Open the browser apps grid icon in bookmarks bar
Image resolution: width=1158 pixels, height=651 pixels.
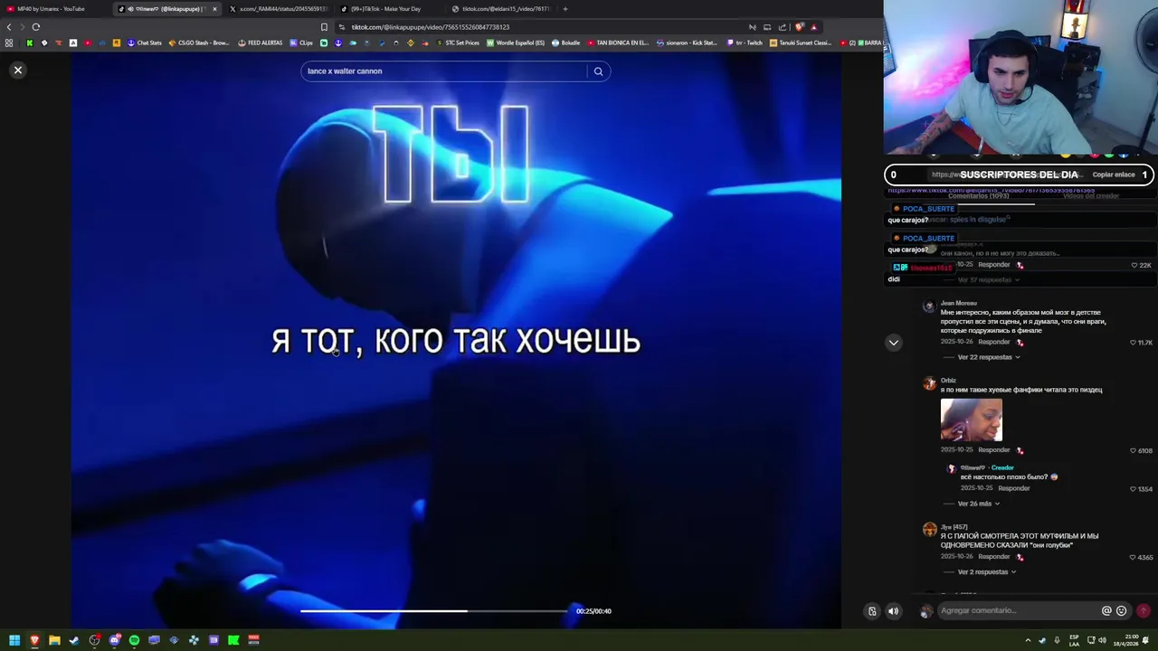9,42
